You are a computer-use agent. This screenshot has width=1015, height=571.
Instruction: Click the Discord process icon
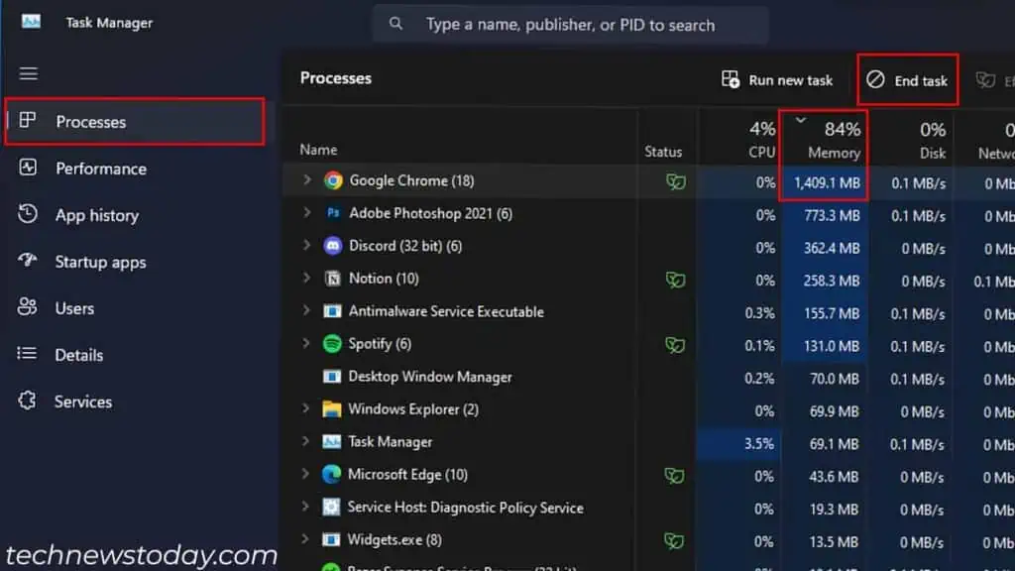pyautogui.click(x=333, y=246)
